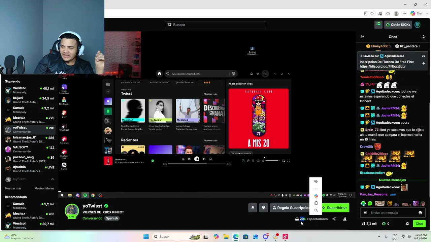Skip to next track in Spotify
This screenshot has height=242, width=431.
tap(204, 159)
